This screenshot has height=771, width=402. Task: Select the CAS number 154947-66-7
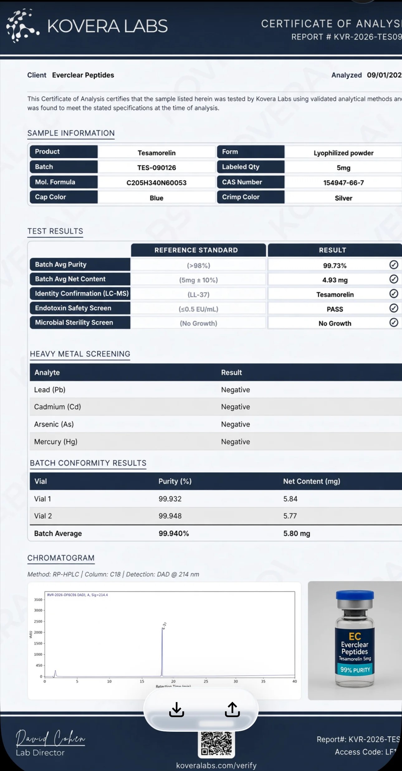[343, 183]
